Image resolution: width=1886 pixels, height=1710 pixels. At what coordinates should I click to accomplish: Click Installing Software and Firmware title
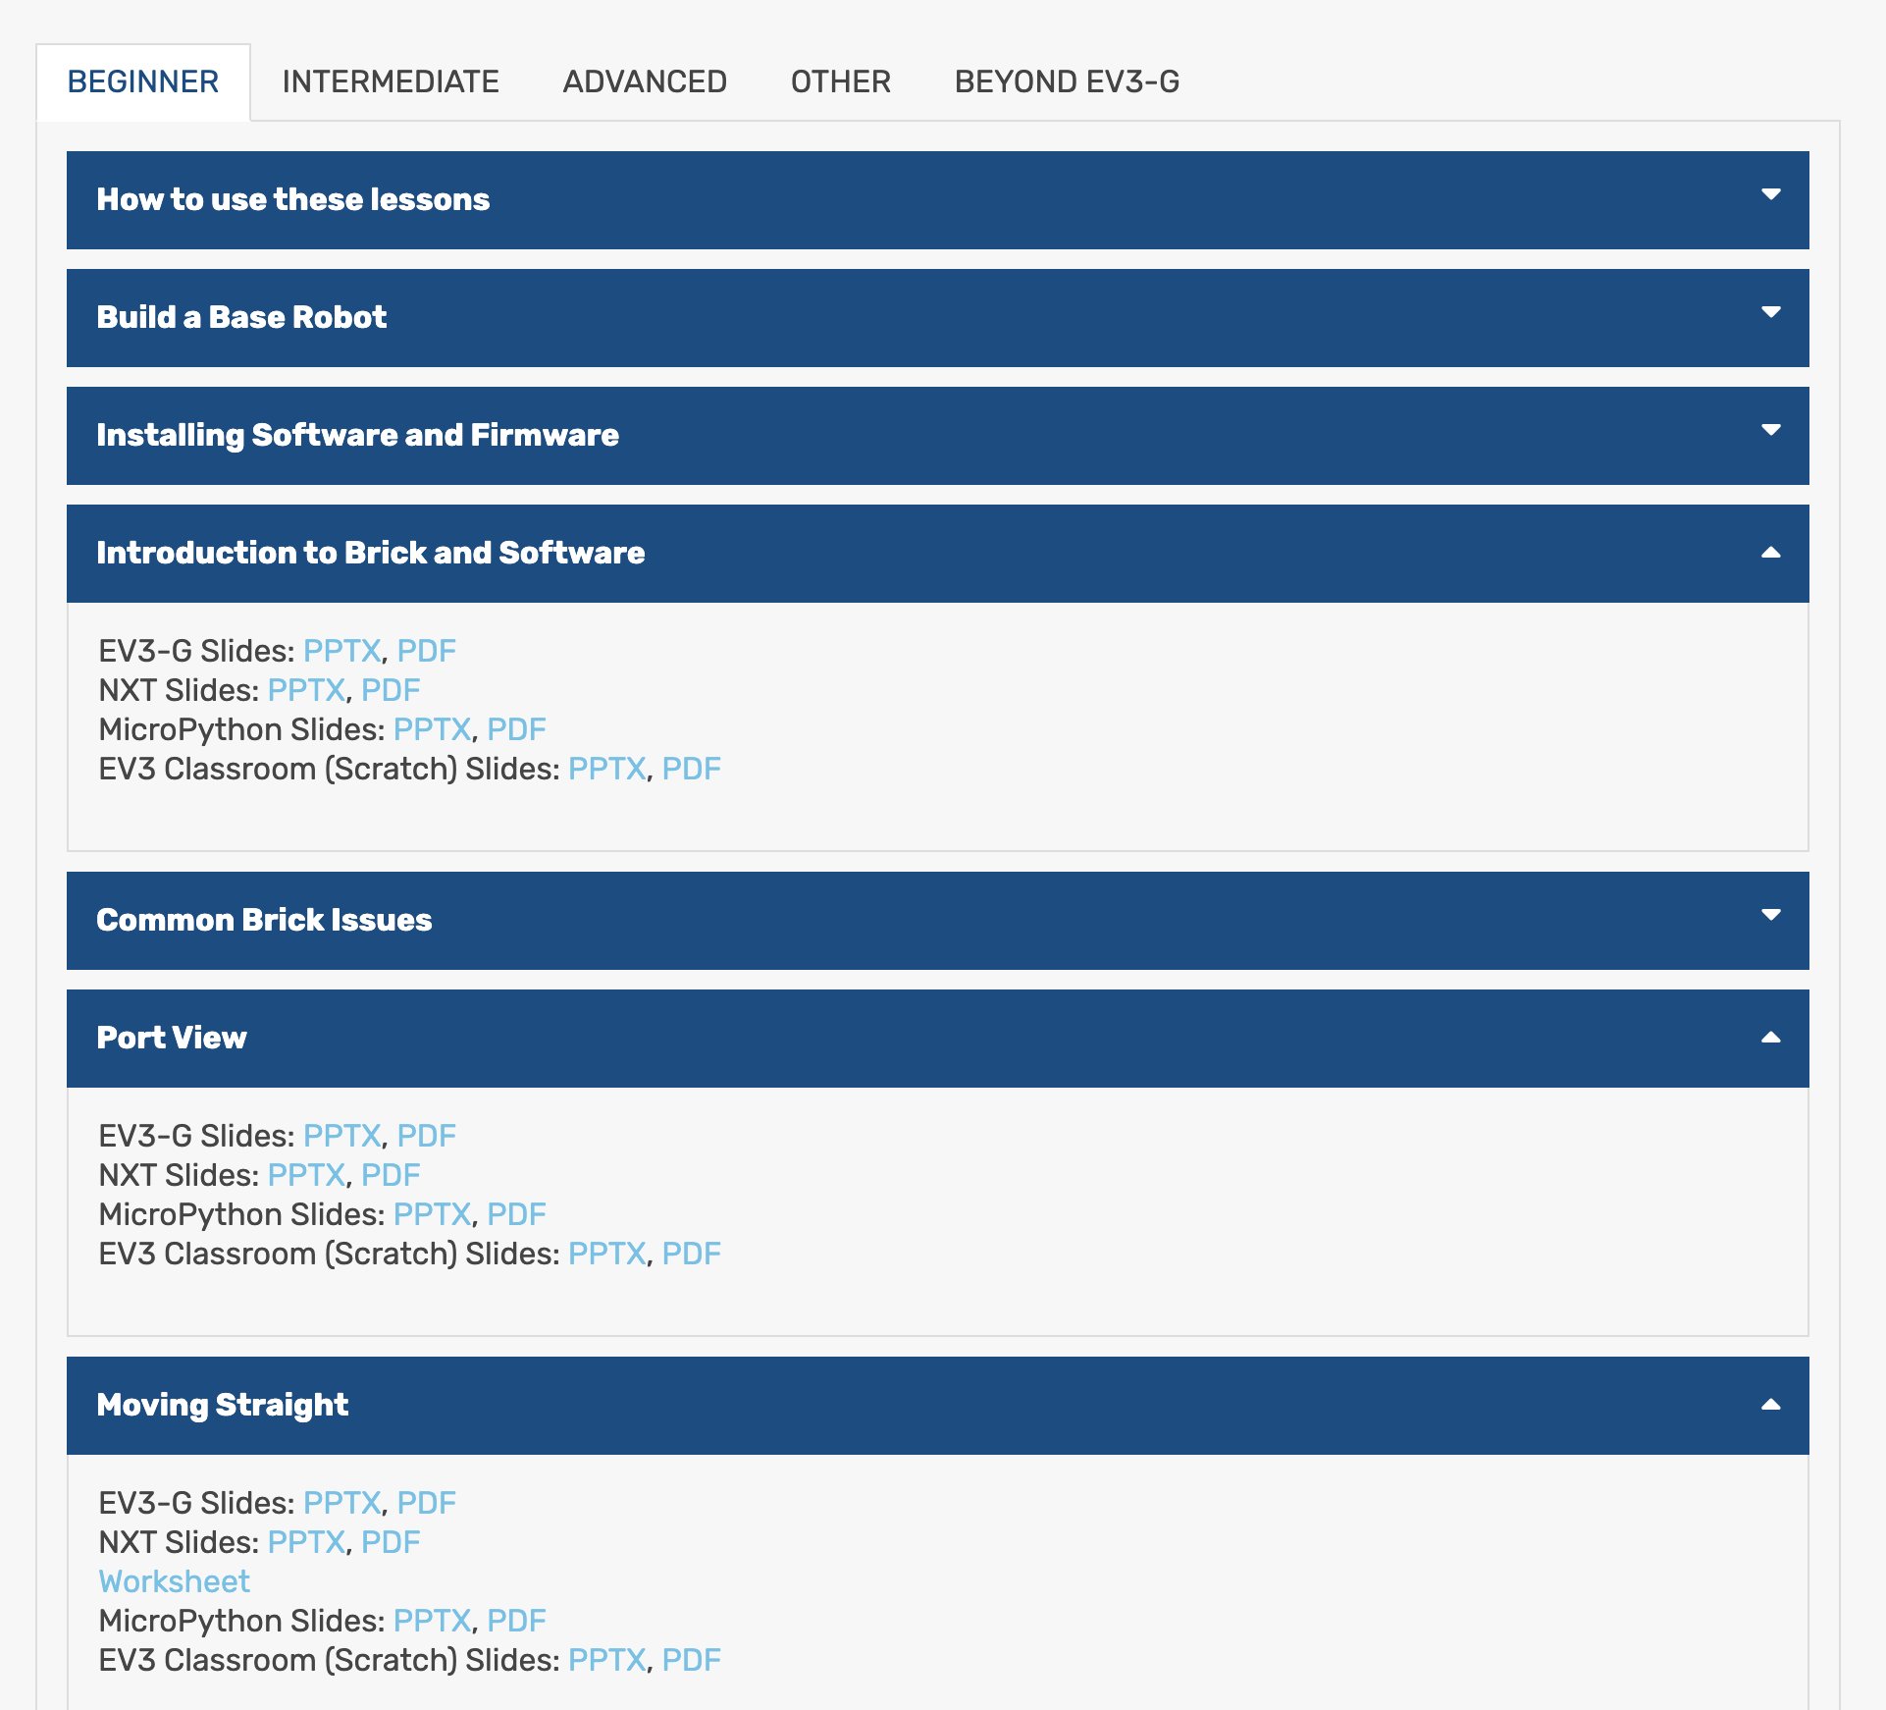coord(358,435)
